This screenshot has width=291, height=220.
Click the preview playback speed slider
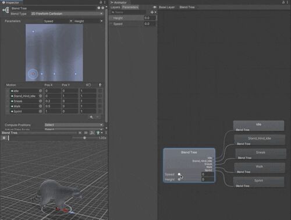click(84, 138)
